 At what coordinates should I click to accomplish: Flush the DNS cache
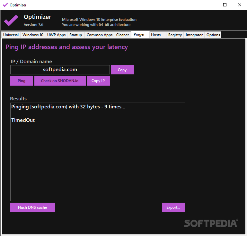coord(32,207)
